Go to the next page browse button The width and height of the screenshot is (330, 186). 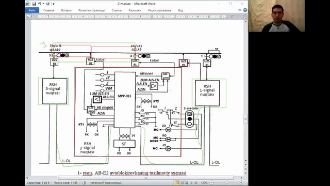click(245, 173)
